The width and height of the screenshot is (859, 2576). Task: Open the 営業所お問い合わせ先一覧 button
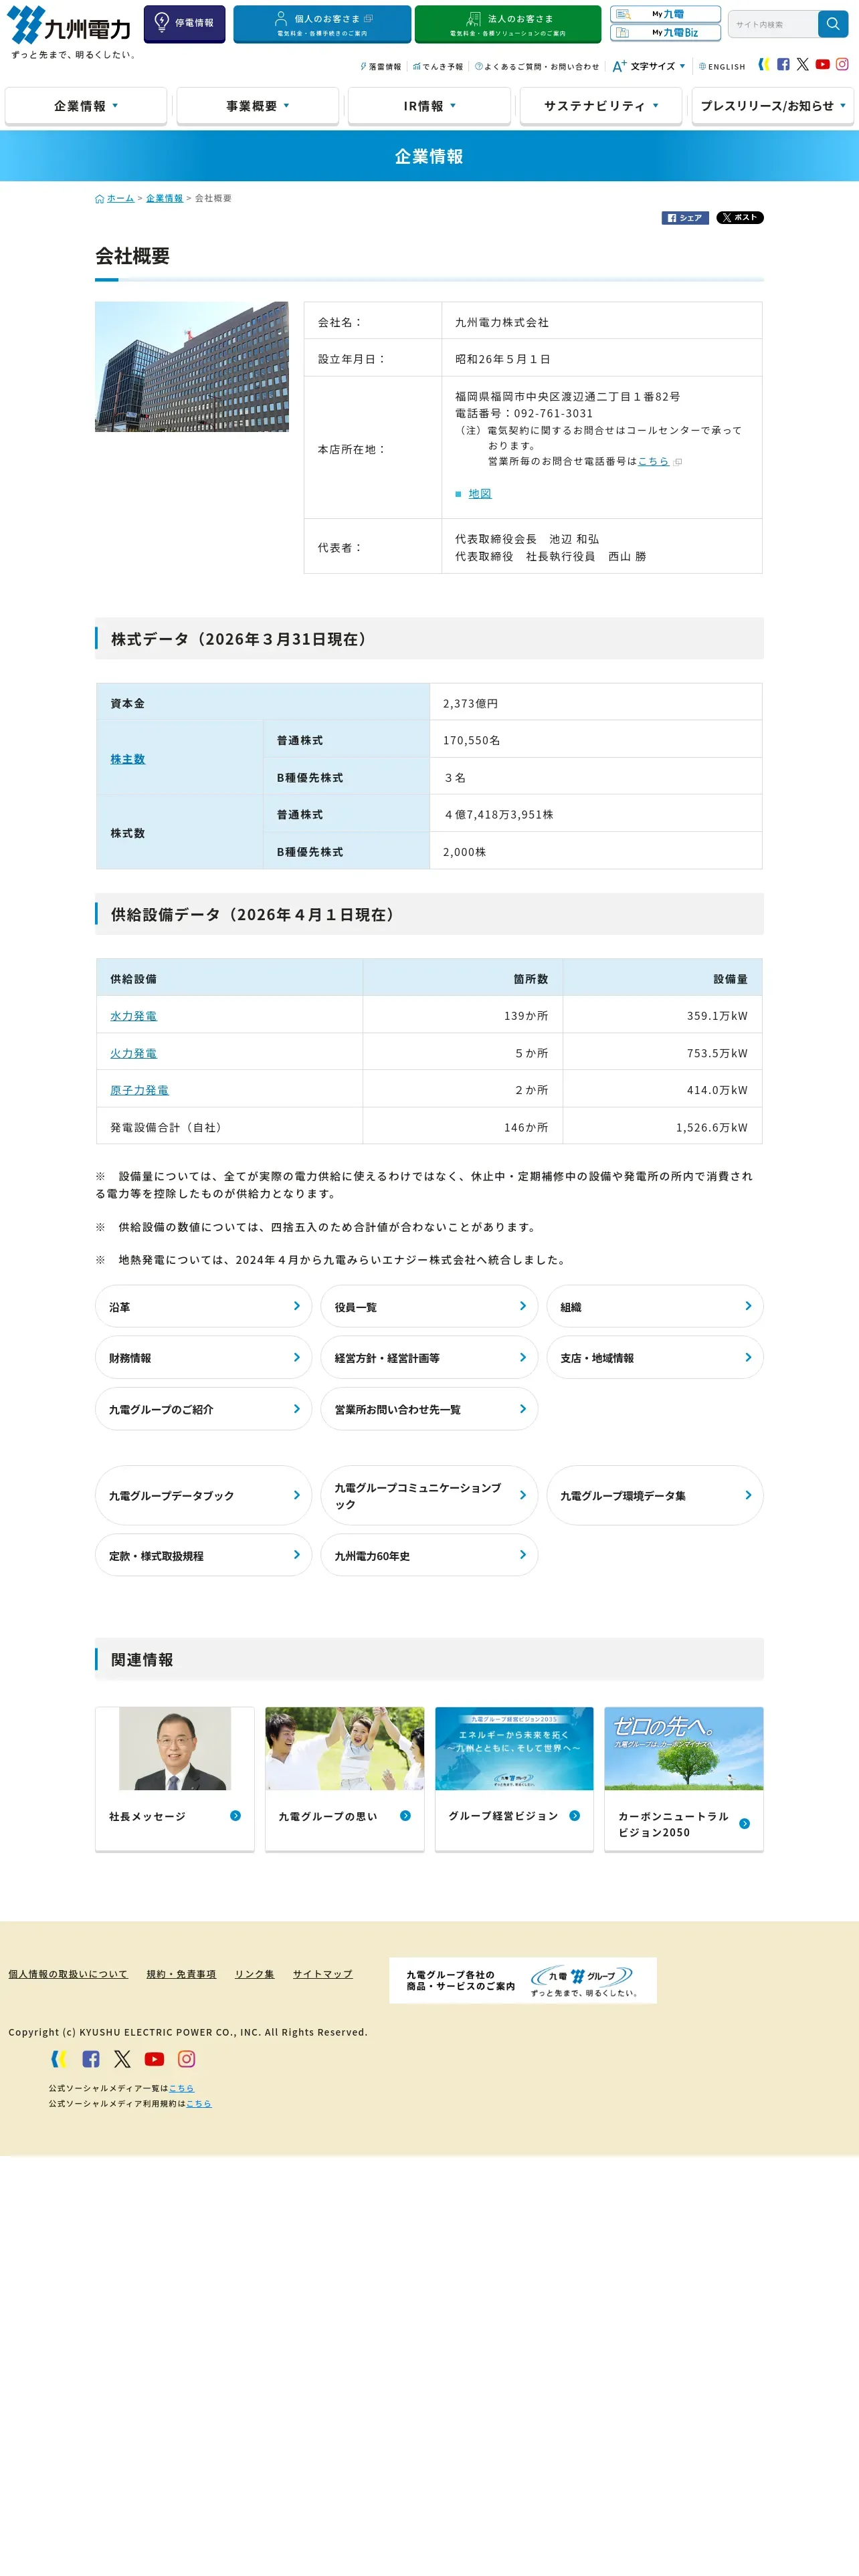(x=429, y=1408)
